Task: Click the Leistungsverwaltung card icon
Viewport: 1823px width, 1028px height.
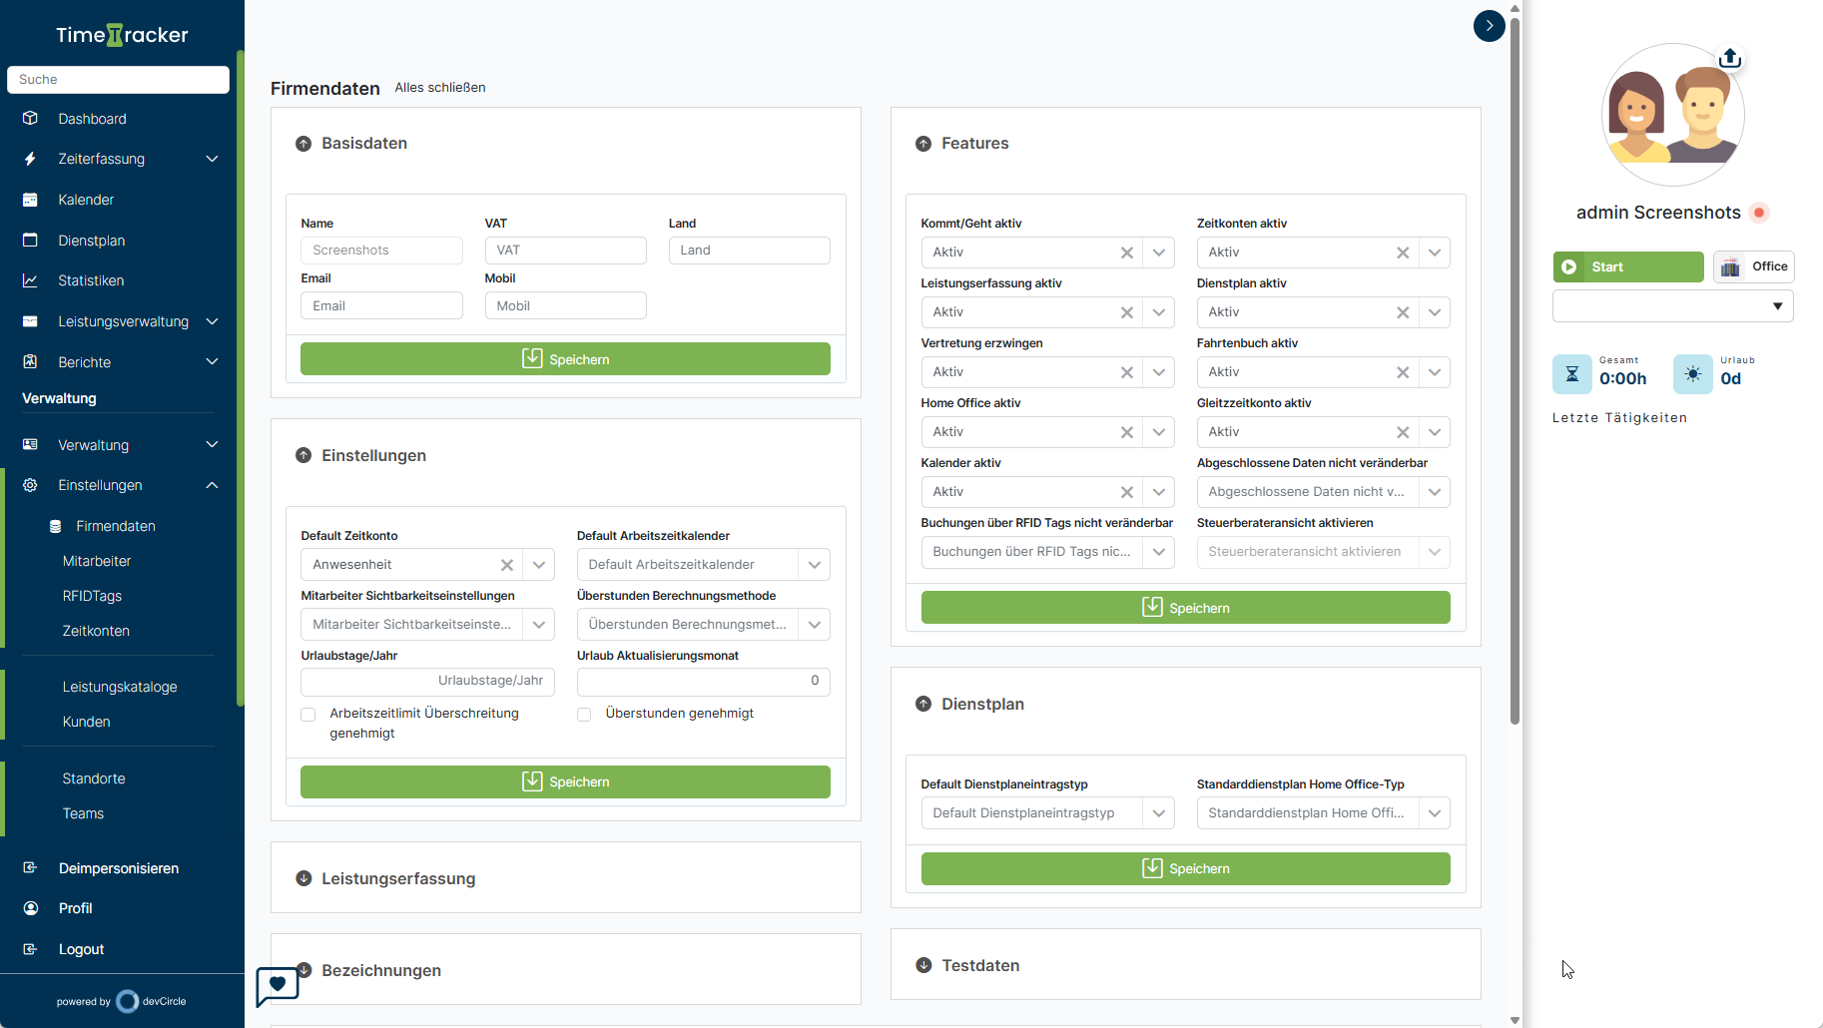Action: 30,321
